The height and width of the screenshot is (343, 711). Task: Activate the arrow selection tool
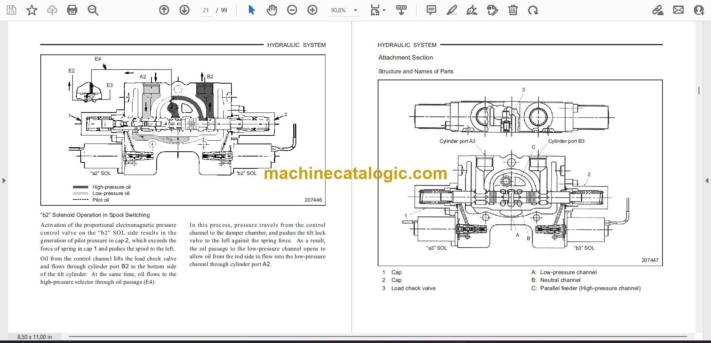click(x=251, y=10)
